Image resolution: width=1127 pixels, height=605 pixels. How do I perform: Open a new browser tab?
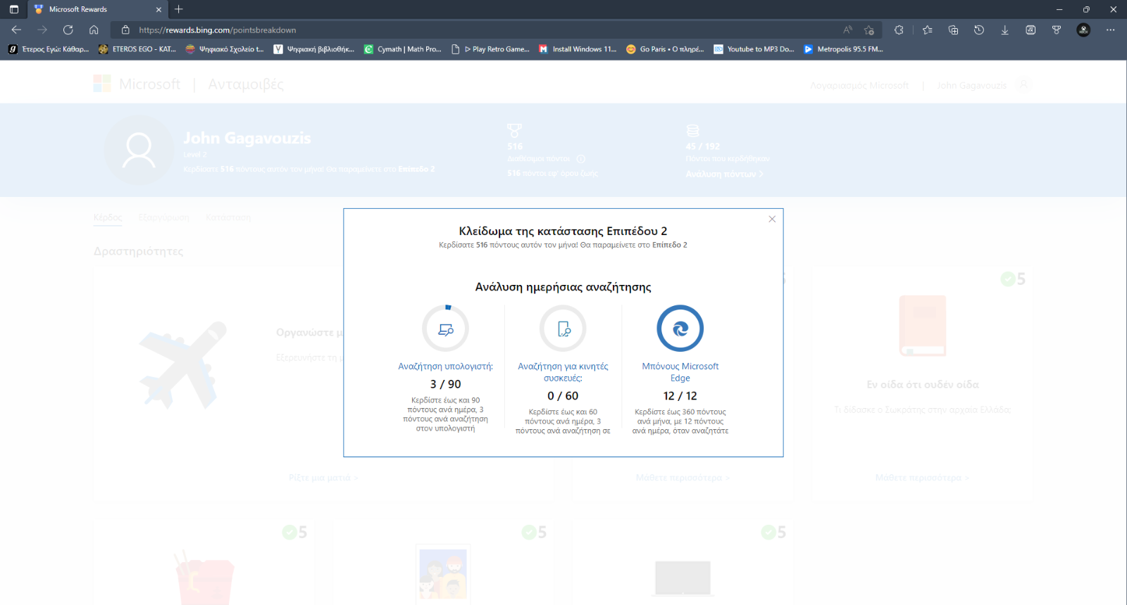point(179,9)
